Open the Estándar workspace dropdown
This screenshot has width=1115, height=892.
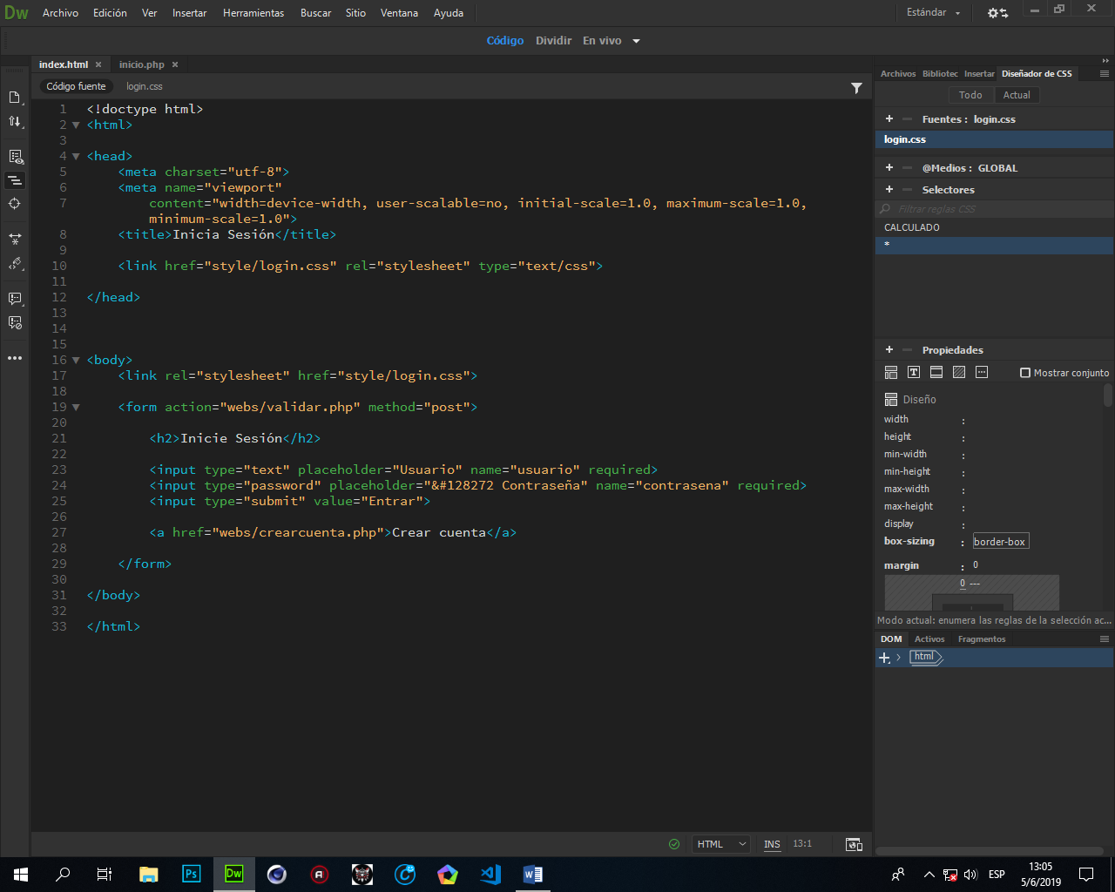(933, 13)
